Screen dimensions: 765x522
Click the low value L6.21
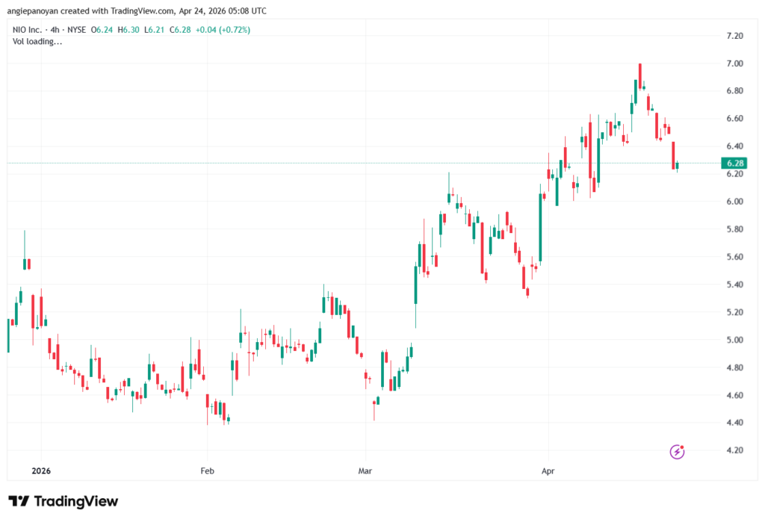click(x=154, y=30)
